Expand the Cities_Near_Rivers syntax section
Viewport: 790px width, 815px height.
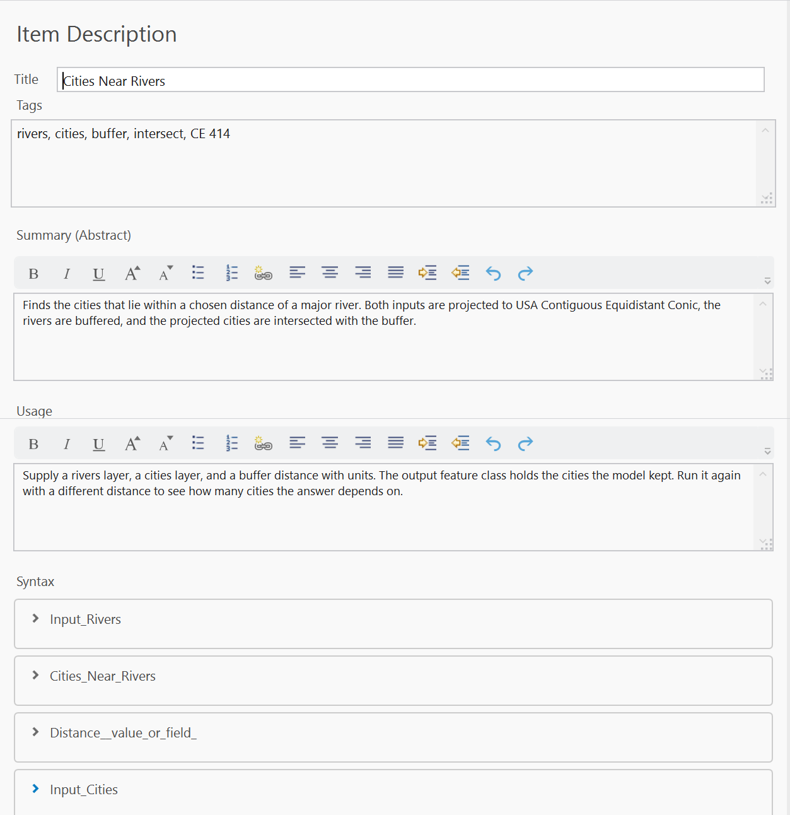click(36, 676)
